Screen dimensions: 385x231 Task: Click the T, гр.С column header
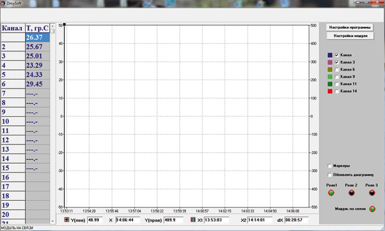pyautogui.click(x=38, y=28)
